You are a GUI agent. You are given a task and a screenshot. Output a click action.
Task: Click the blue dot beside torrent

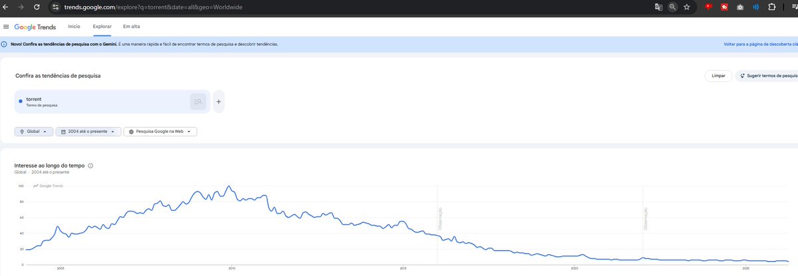(21, 101)
